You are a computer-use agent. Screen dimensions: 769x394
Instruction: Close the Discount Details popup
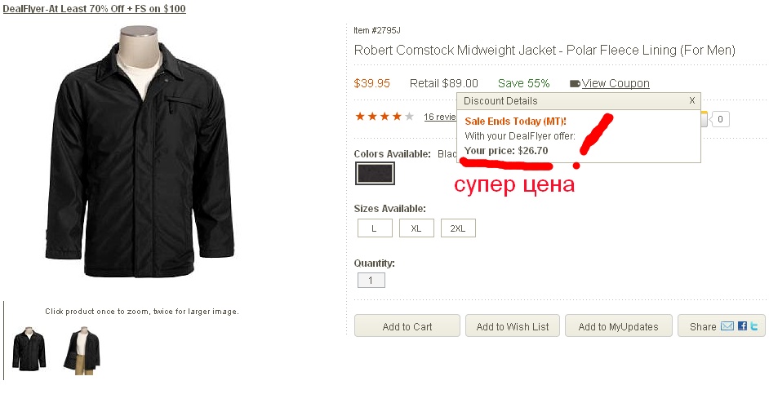[692, 100]
